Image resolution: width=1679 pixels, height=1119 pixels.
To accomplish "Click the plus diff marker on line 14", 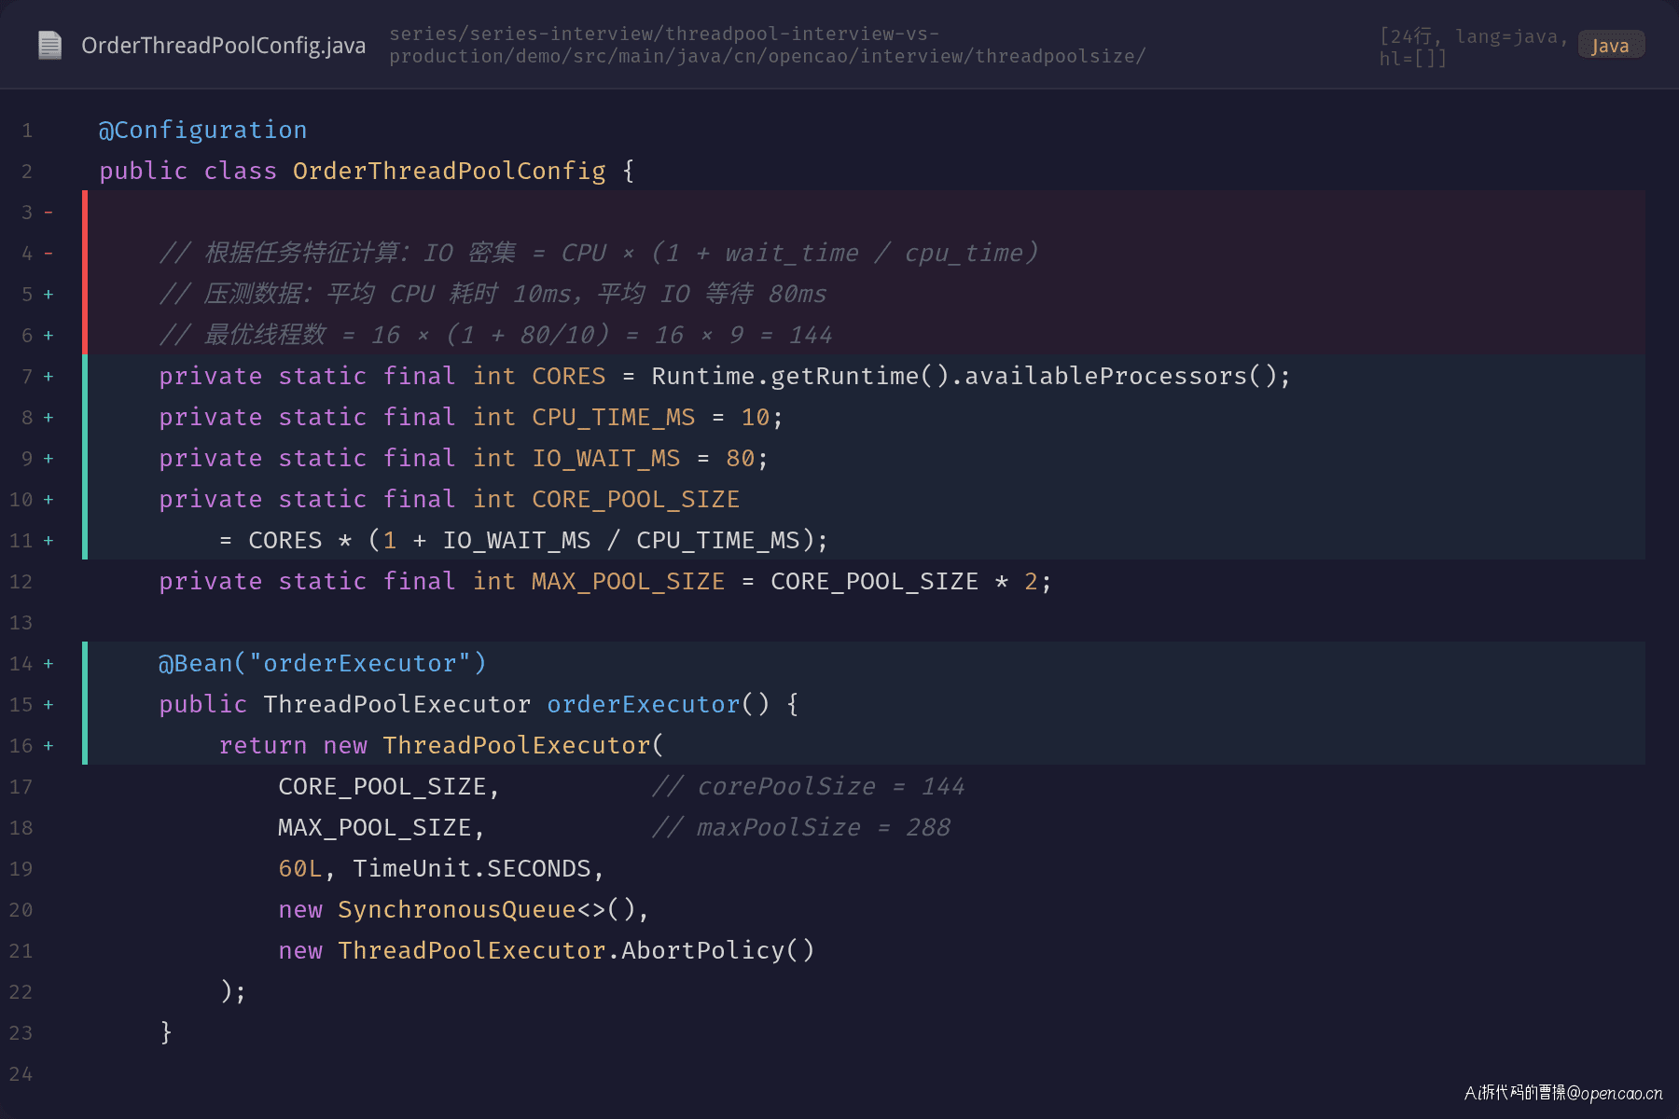I will click(x=49, y=664).
